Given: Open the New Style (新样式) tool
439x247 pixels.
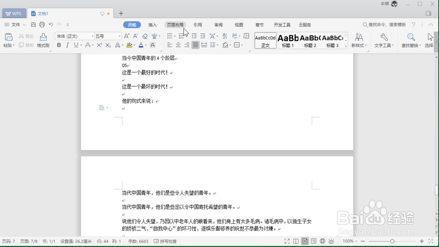Looking at the screenshot, I should [359, 40].
